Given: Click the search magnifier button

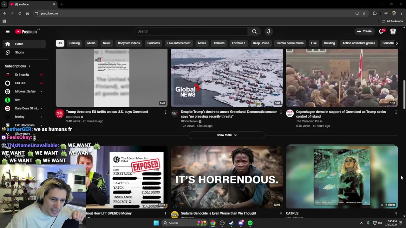Looking at the screenshot, I should pyautogui.click(x=254, y=31).
